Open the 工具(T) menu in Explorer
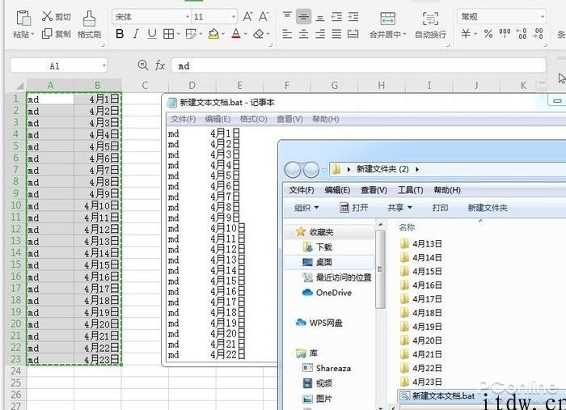This screenshot has width=566, height=410. point(410,190)
